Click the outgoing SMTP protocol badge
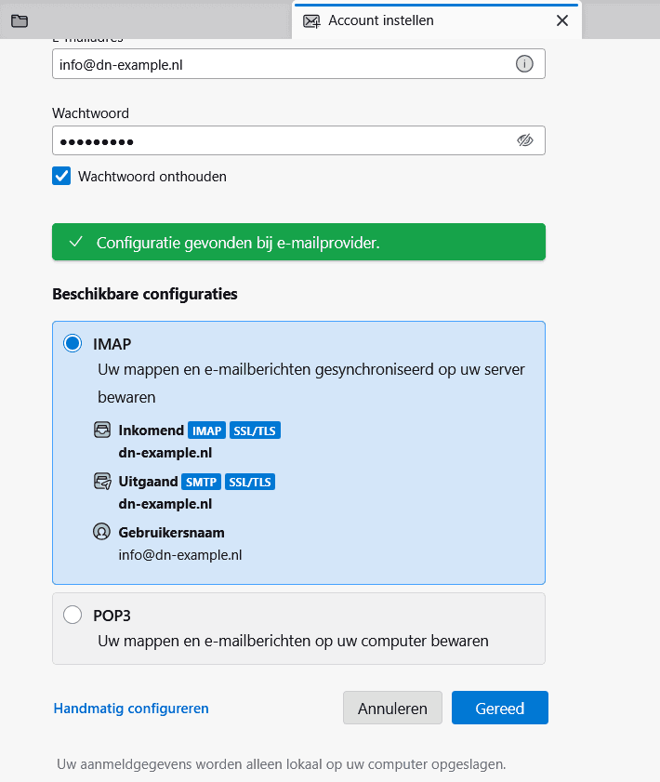The image size is (660, 782). tap(203, 482)
